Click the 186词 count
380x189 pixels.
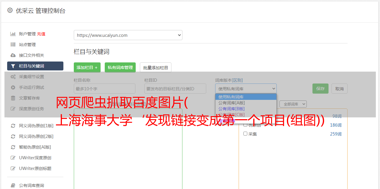(336, 125)
